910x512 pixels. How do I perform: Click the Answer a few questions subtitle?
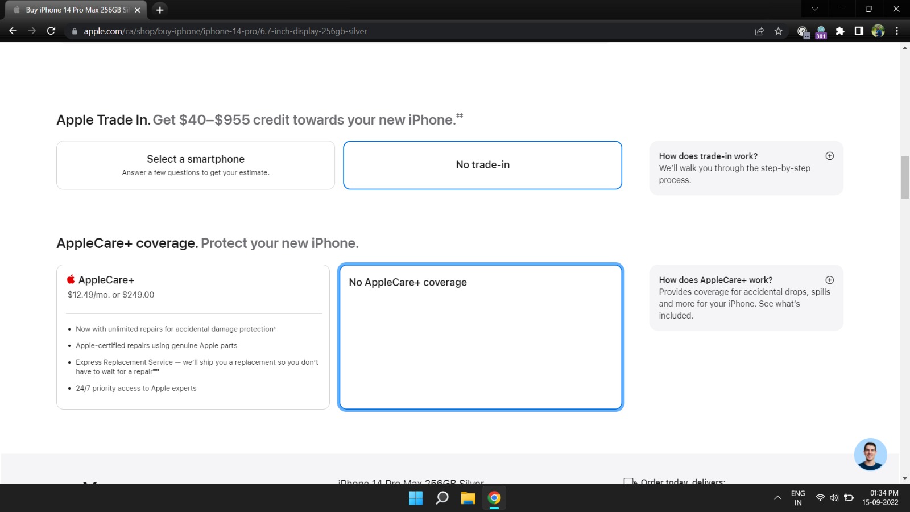196,172
